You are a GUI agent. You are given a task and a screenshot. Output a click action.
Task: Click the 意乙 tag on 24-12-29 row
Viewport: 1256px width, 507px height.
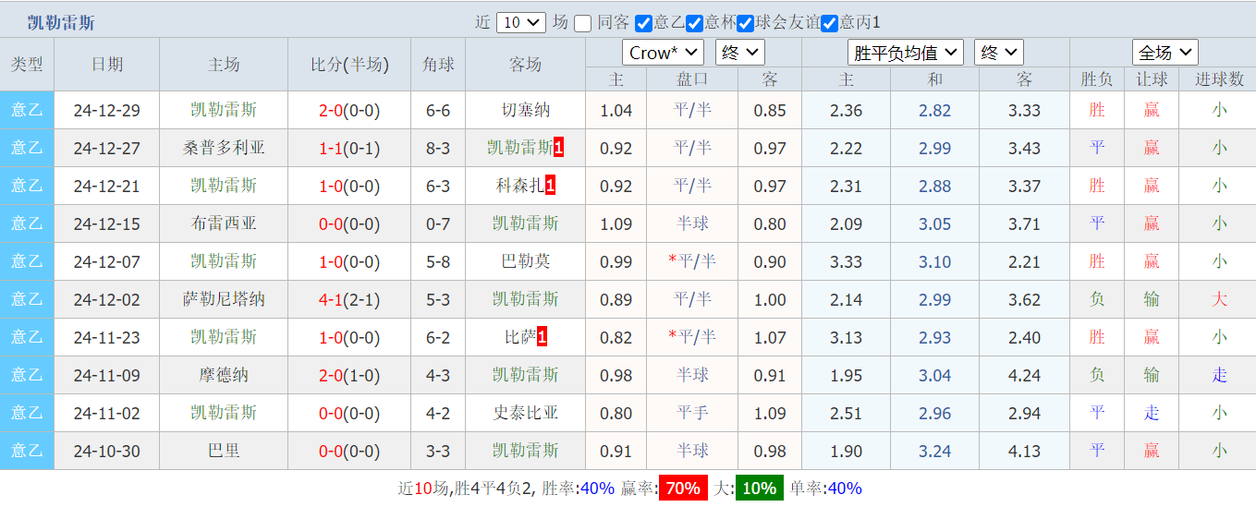coord(27,110)
